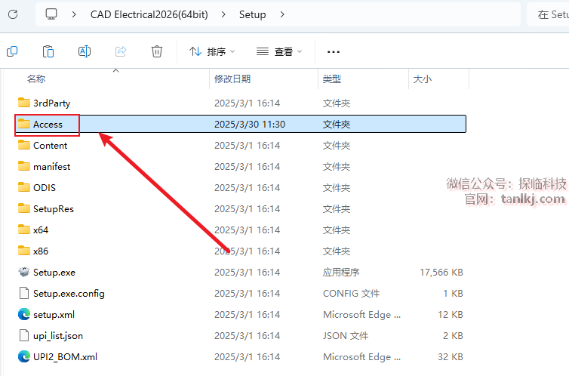
Task: Select the Content folder name
Action: click(x=50, y=145)
